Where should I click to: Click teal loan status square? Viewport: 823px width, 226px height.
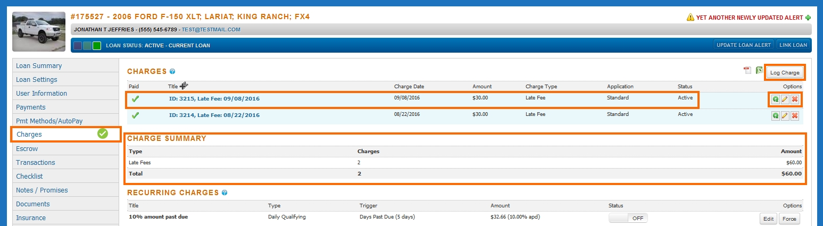coord(87,45)
